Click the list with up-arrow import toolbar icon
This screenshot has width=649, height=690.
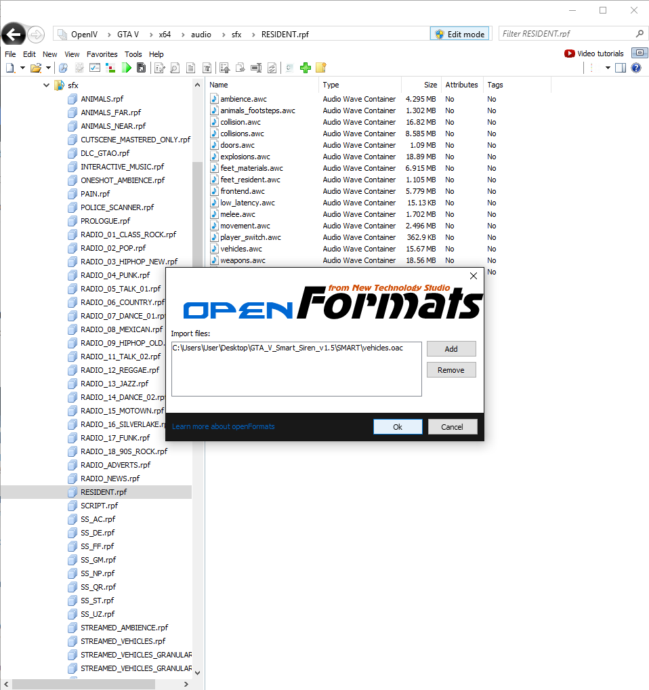coord(225,68)
